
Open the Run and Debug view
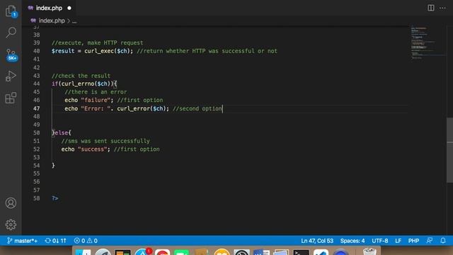[x=11, y=76]
